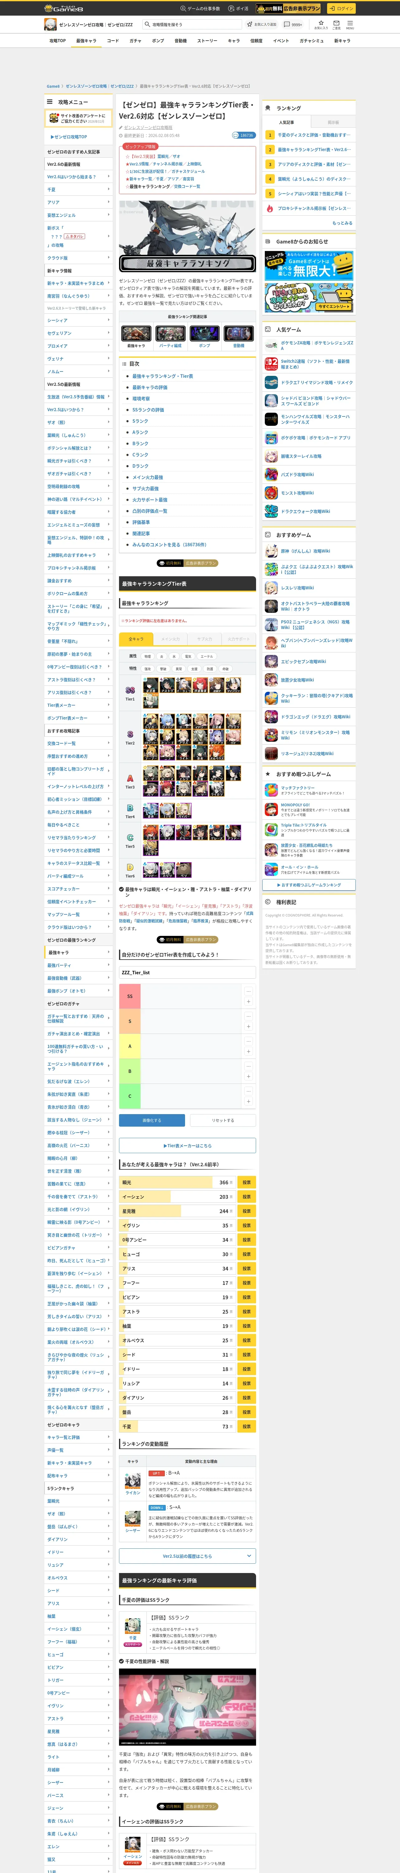
Task: Open 最強キャラ related article thumbnail
Action: tap(136, 334)
